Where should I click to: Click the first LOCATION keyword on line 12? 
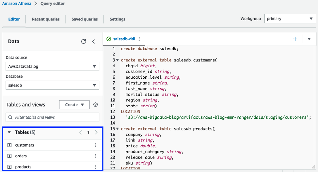tap(130, 112)
